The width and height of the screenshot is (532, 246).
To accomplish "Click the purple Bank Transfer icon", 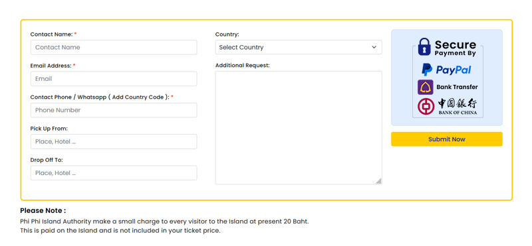I will [x=425, y=88].
